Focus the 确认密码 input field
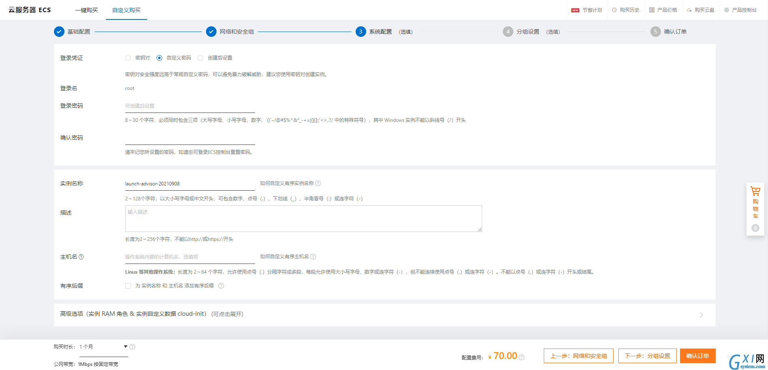Viewport: 768px width, 370px height. pos(190,138)
